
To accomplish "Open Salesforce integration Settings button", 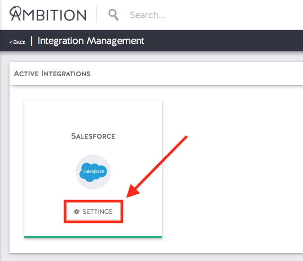I will point(93,212).
